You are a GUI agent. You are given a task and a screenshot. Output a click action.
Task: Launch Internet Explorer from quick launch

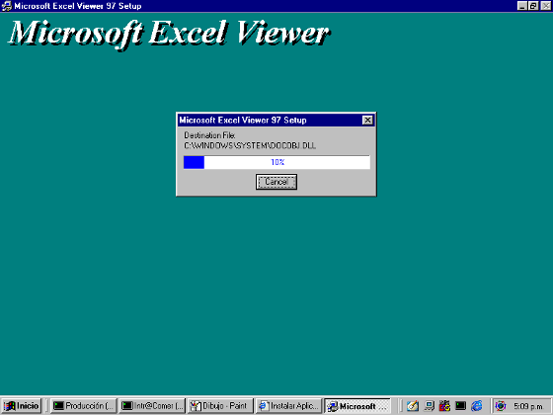[x=476, y=406]
